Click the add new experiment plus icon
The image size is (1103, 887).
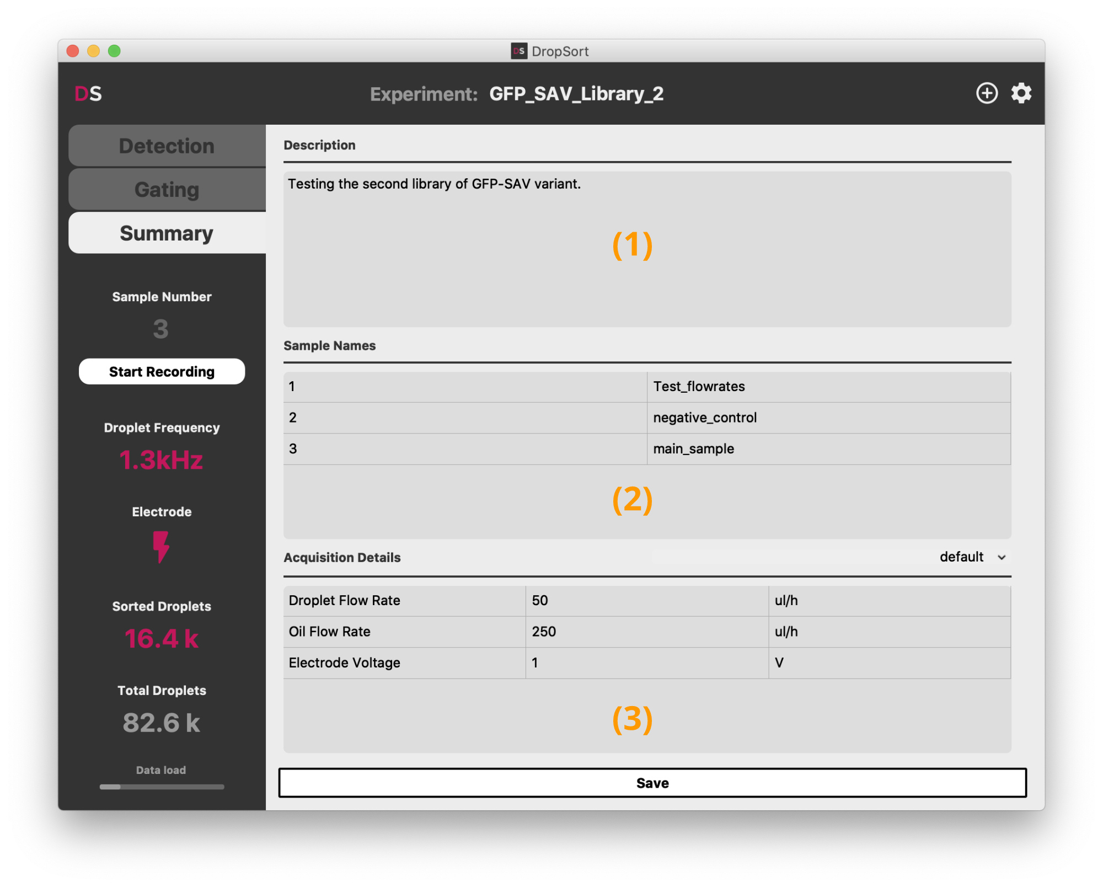[987, 93]
